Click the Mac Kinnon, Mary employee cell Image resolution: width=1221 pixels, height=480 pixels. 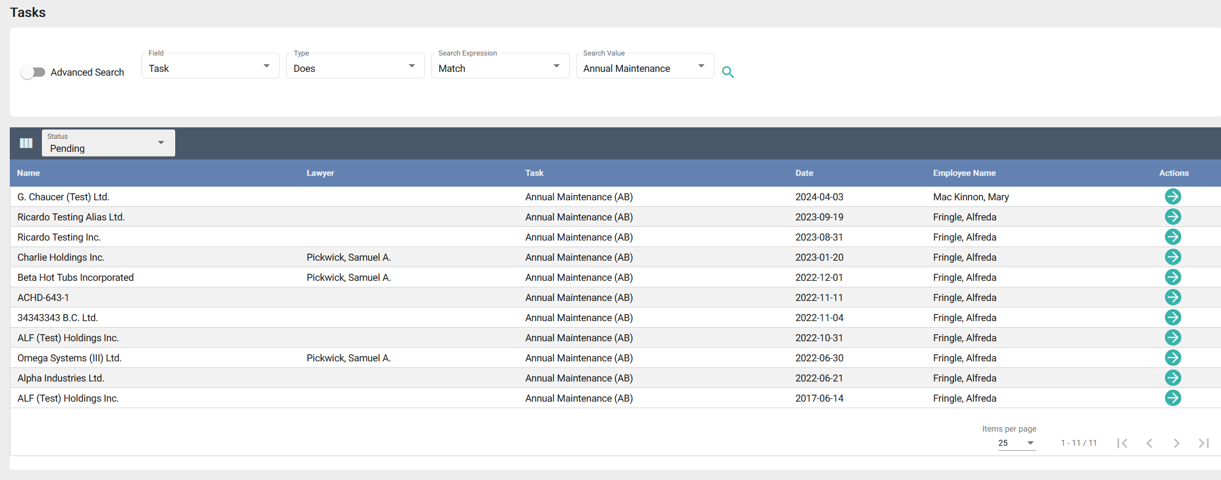point(971,197)
